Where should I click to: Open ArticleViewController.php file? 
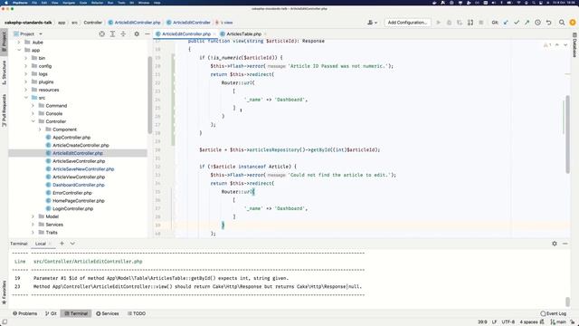coord(79,177)
